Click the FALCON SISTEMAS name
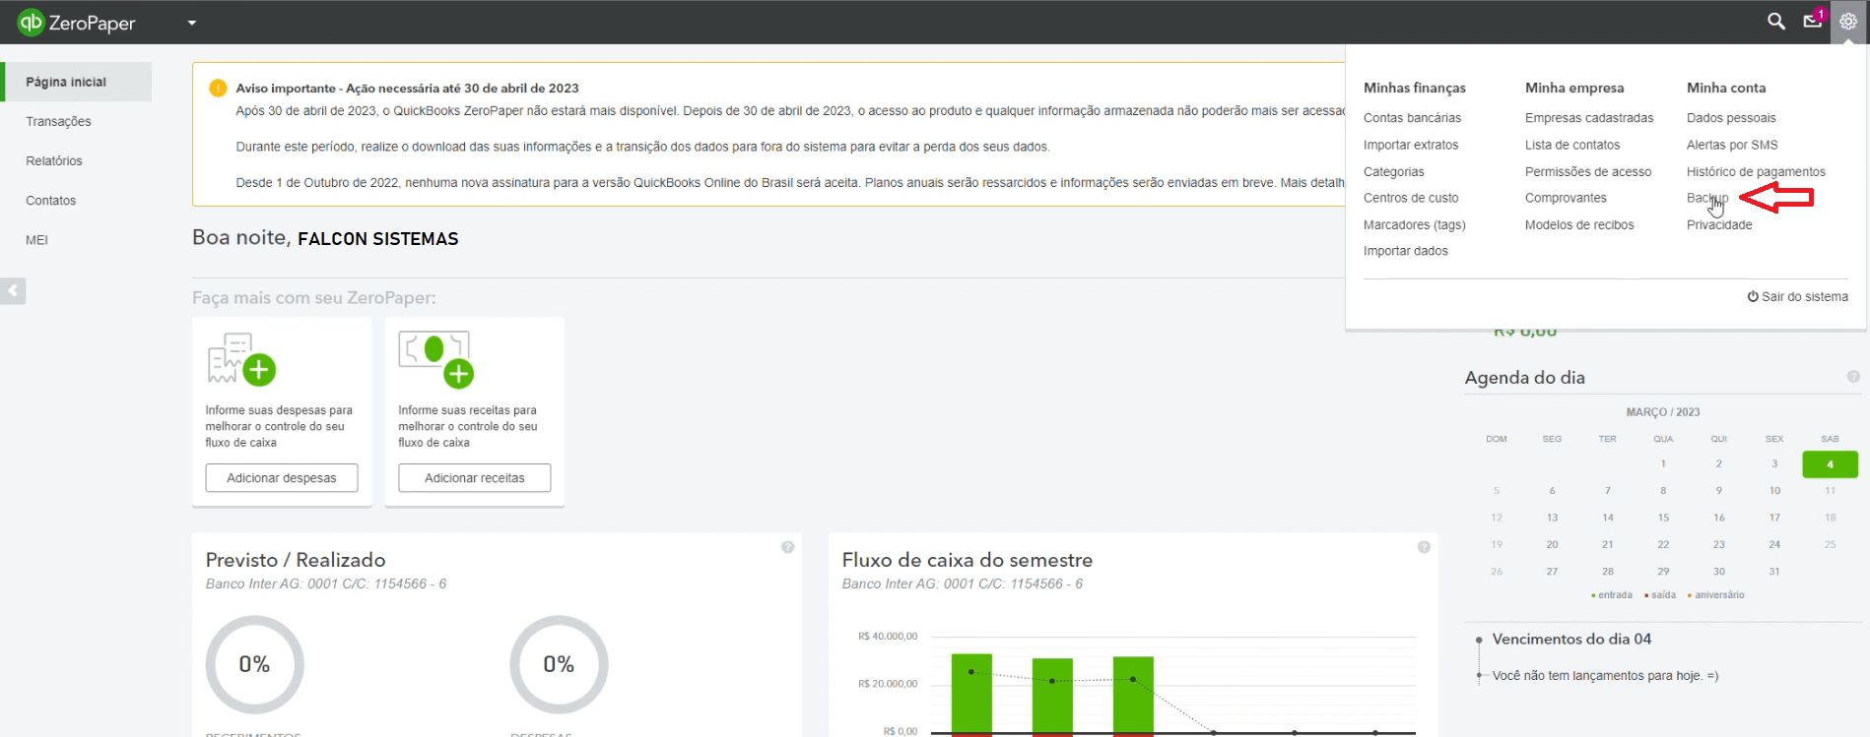This screenshot has width=1870, height=737. tap(378, 239)
